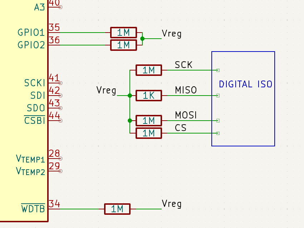Select the 1M resistor on GPIO1 line

pyautogui.click(x=123, y=33)
